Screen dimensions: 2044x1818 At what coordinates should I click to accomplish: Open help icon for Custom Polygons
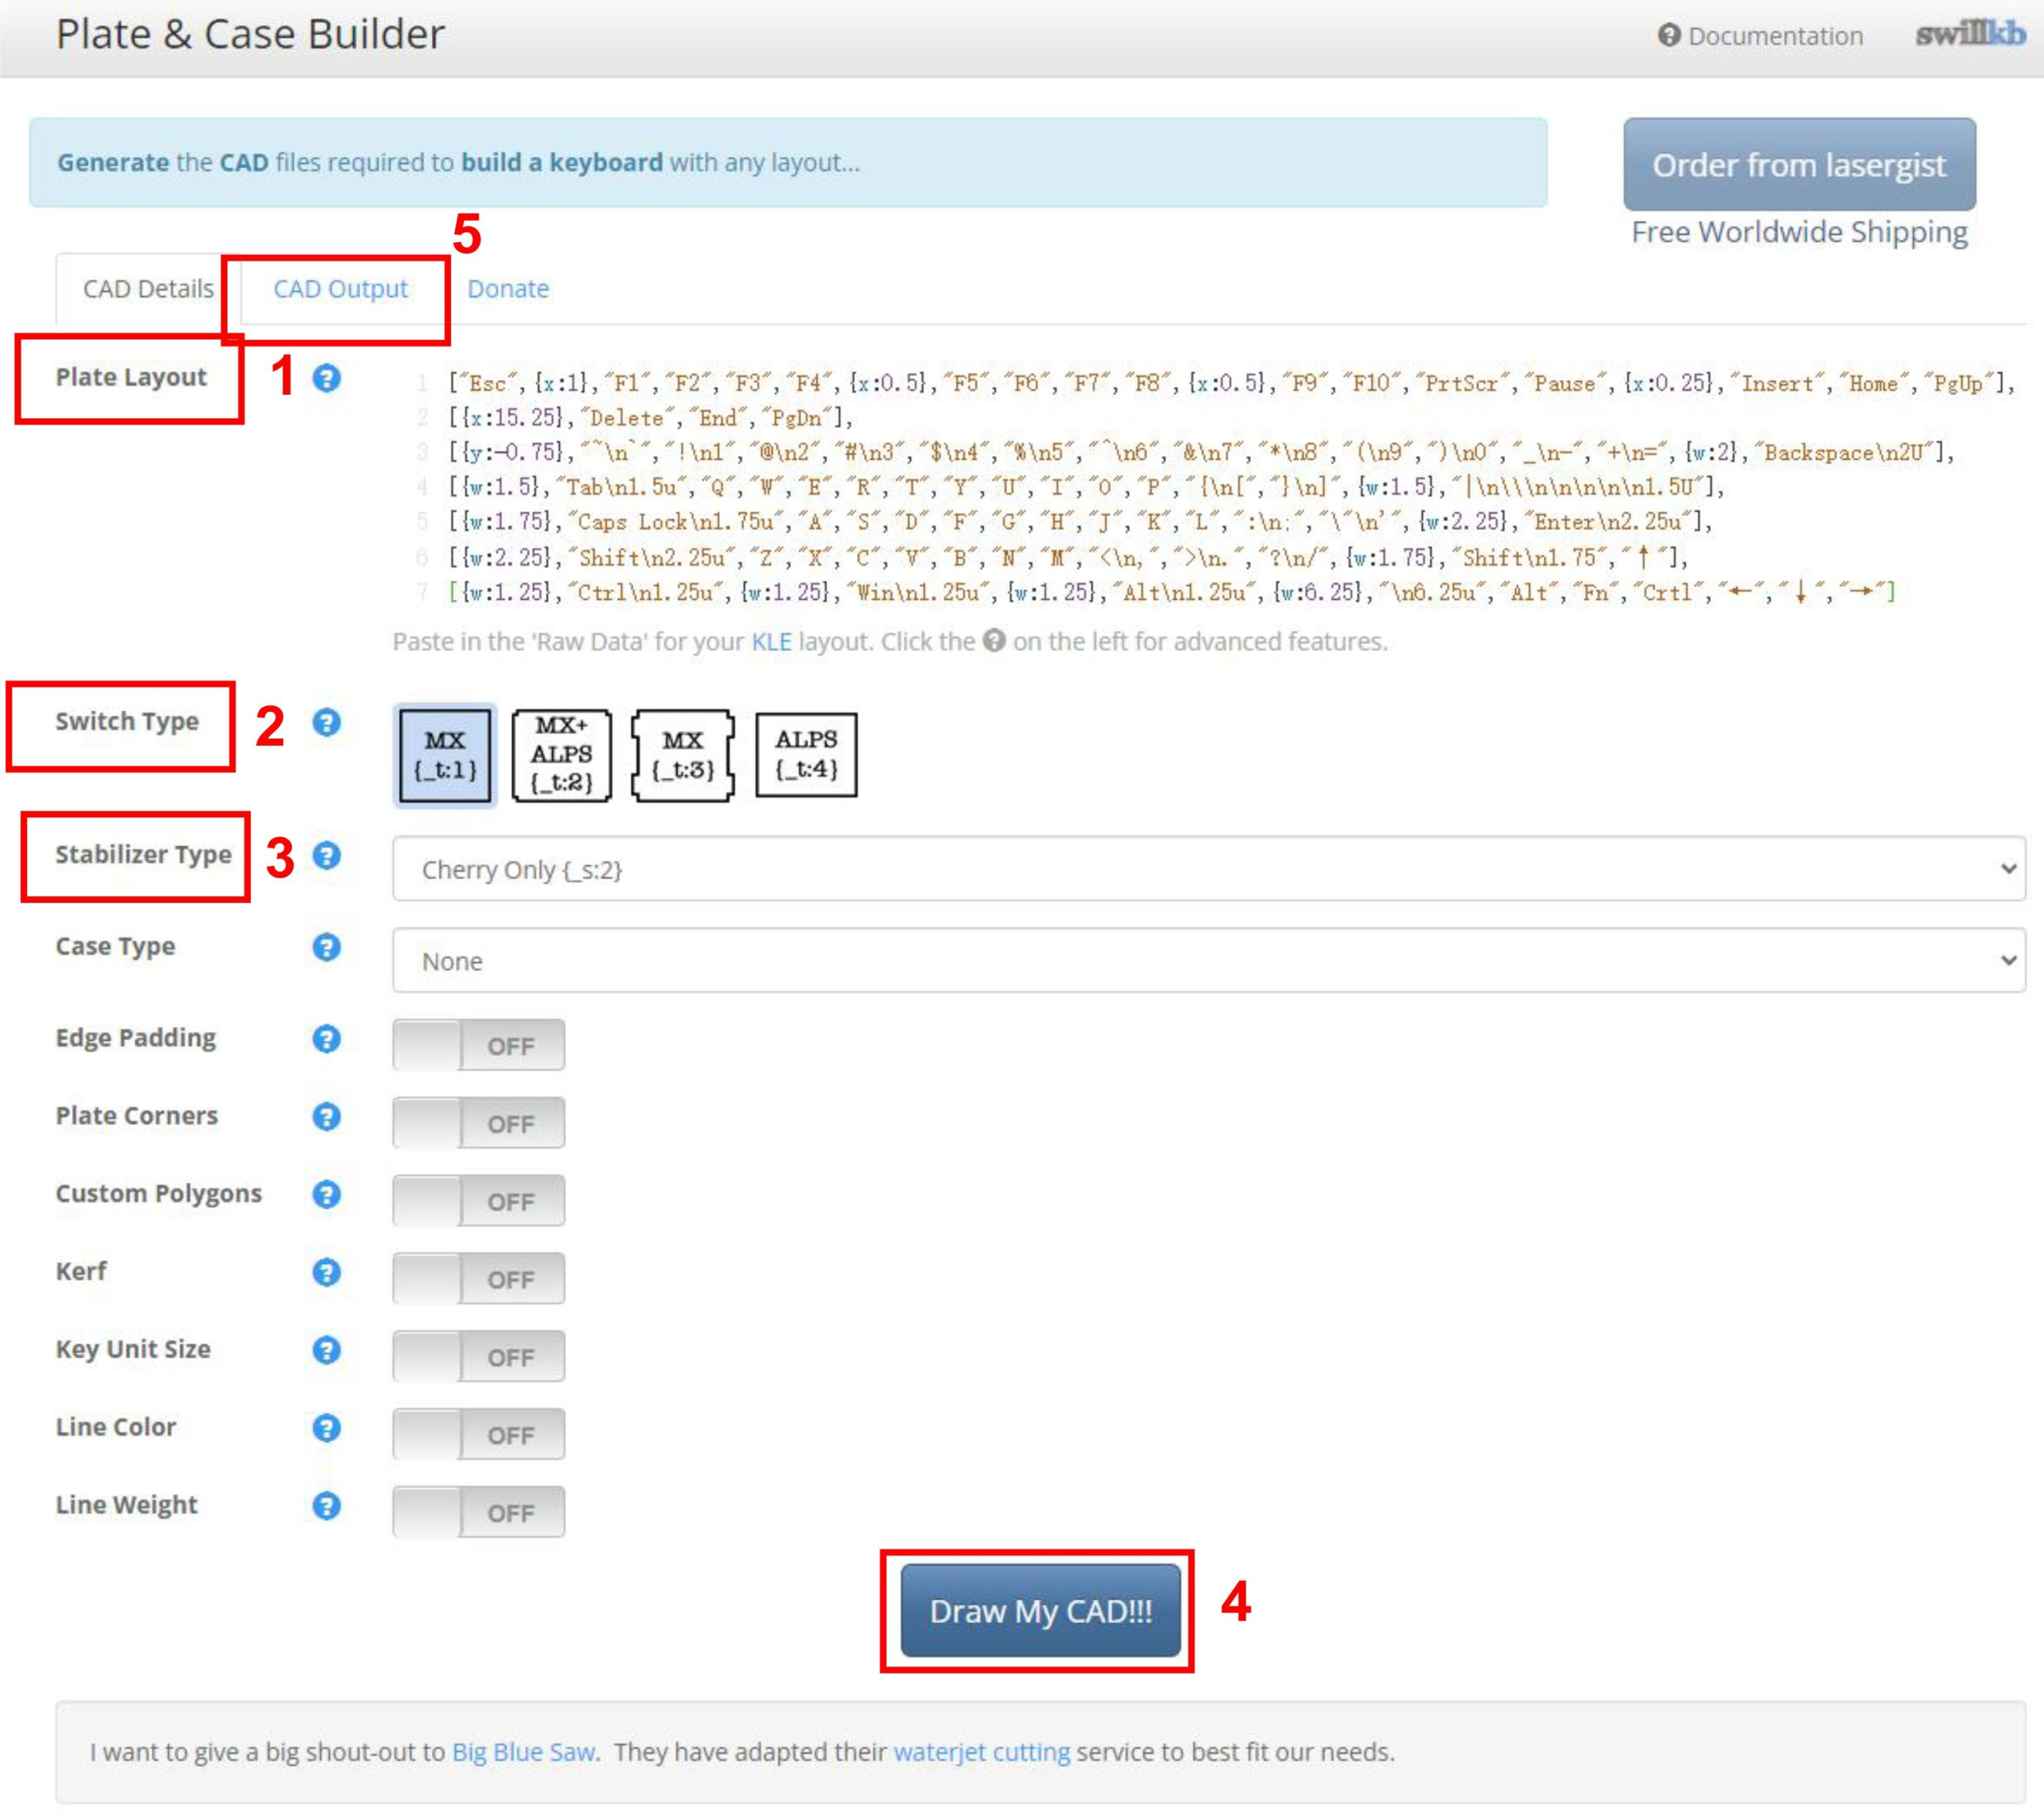326,1195
